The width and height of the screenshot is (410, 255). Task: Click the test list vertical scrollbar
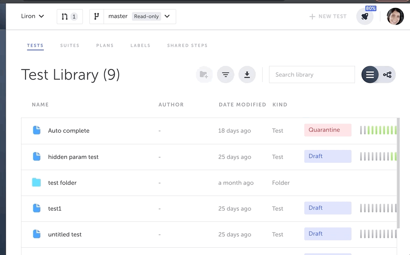tap(398, 173)
